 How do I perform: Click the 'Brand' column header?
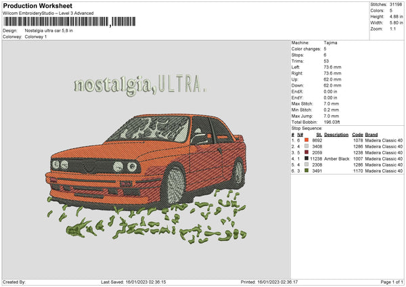(x=371, y=135)
